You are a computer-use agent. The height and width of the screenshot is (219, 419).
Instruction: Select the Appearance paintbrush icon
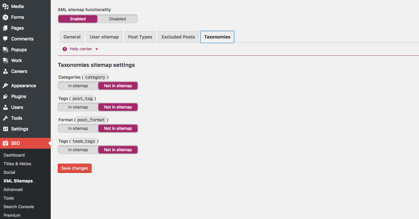tap(5, 86)
